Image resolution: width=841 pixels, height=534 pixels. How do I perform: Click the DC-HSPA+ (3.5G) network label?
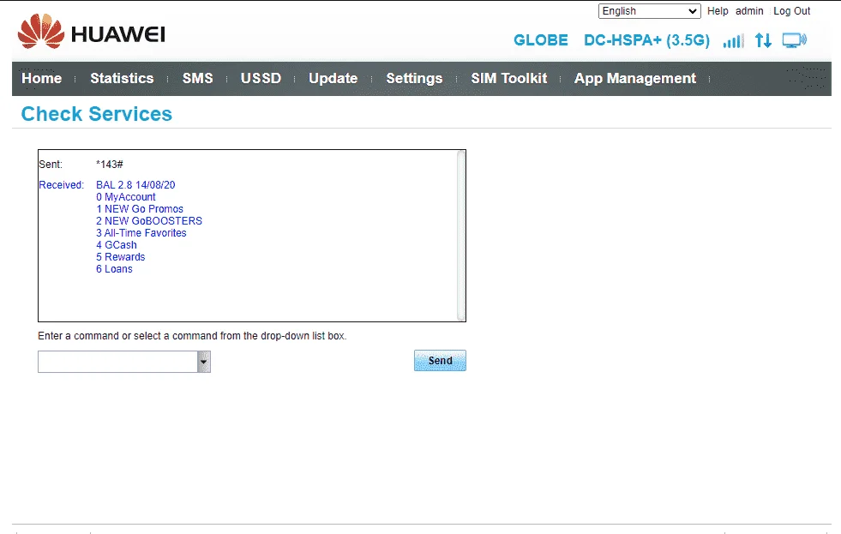point(646,40)
